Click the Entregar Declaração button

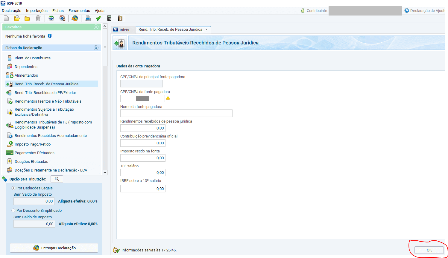54,248
